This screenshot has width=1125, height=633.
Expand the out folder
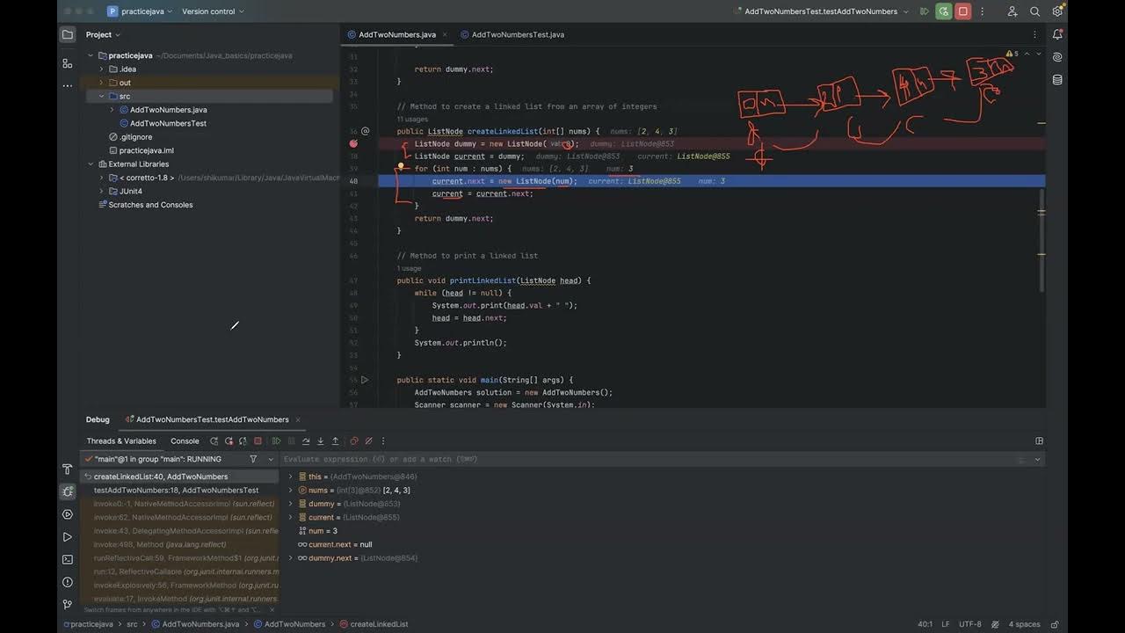102,83
